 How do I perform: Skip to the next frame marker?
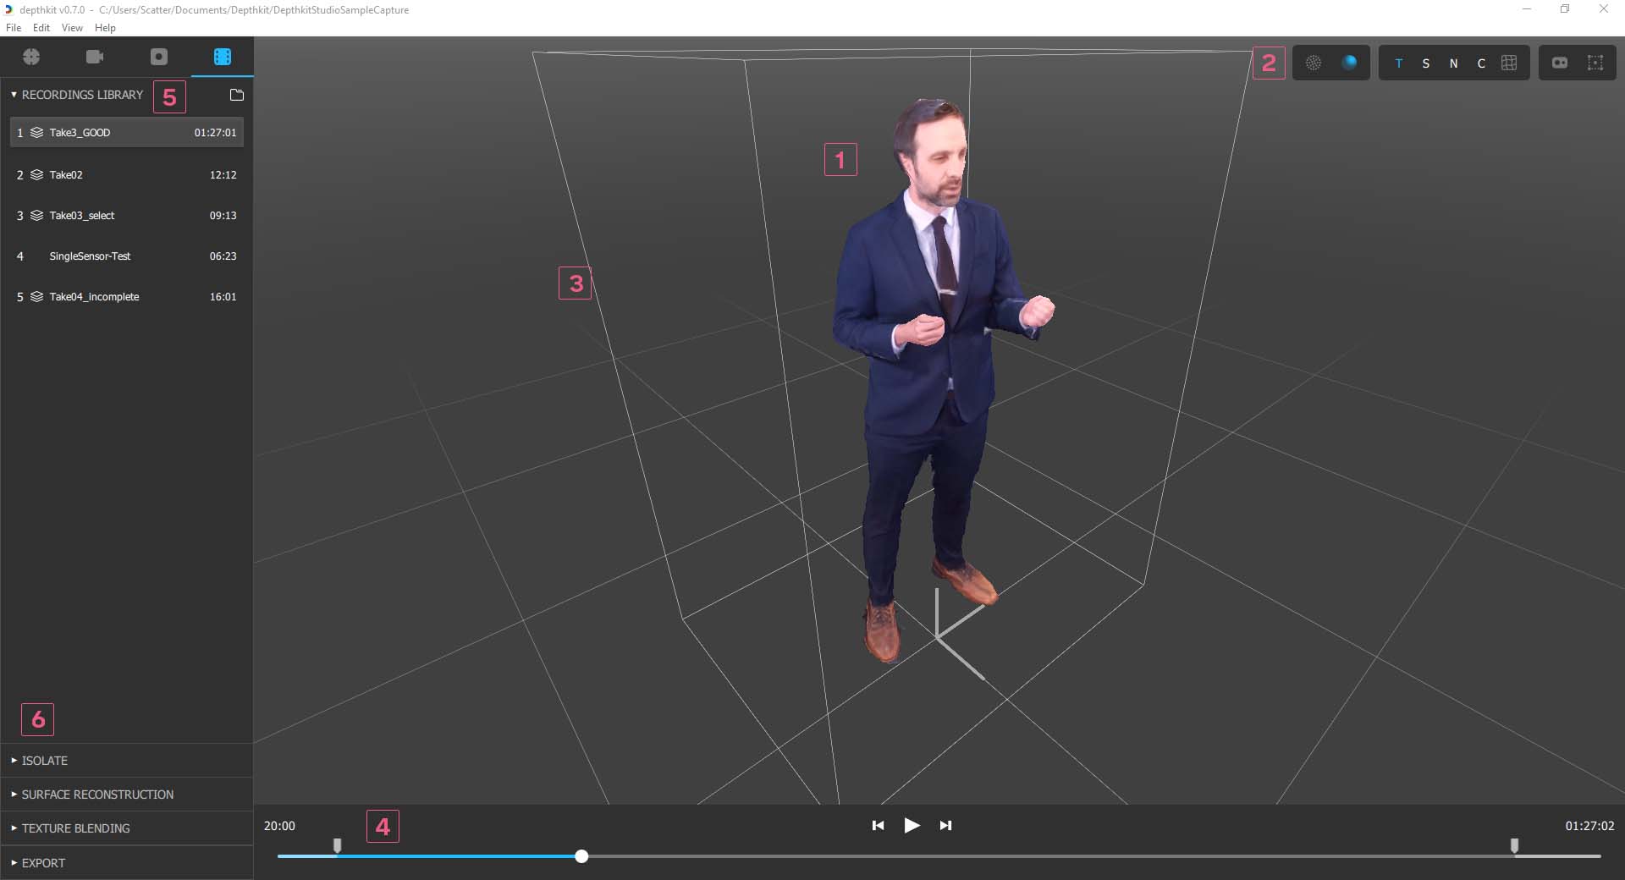[x=945, y=825]
